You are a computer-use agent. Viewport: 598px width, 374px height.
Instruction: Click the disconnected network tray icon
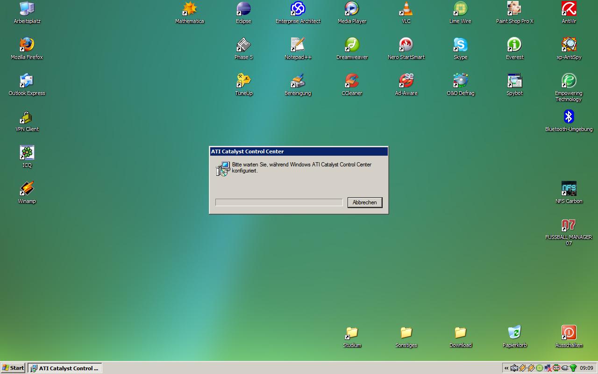click(548, 368)
